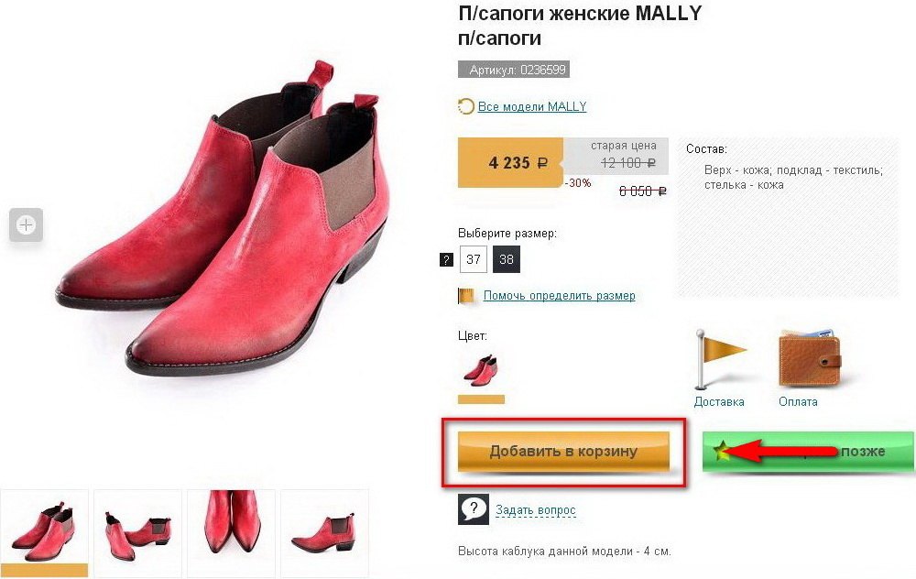
Task: Open the Доставка link
Action: [719, 402]
